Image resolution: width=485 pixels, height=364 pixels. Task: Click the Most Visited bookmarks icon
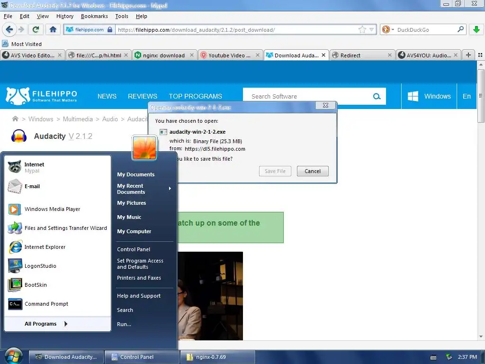[5, 44]
